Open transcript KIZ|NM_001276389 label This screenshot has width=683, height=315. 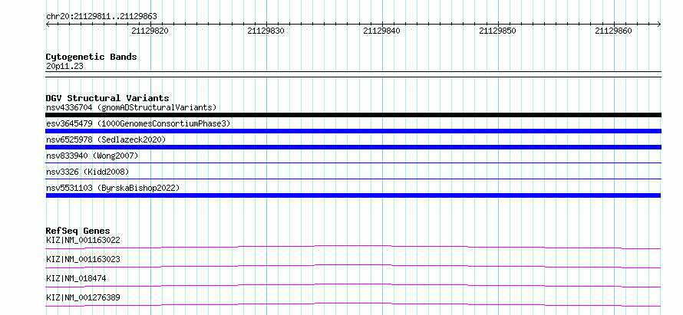83,297
